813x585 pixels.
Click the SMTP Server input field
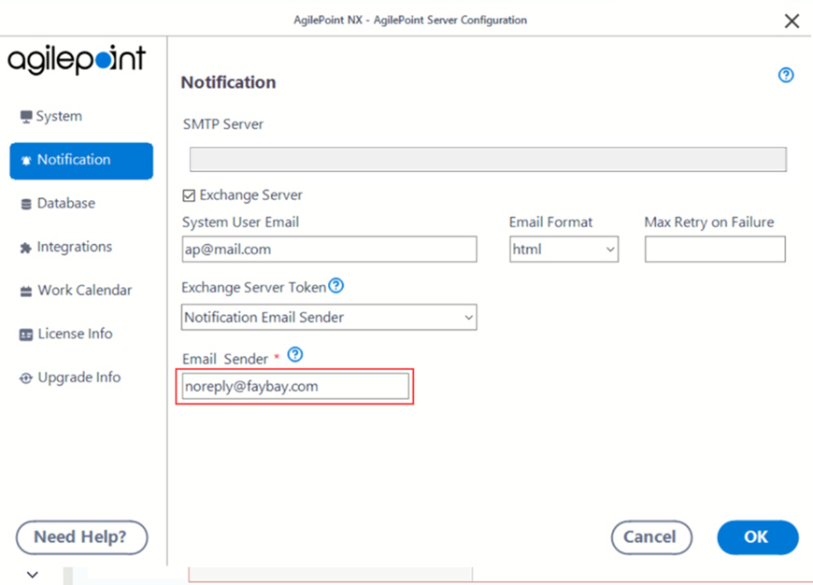pyautogui.click(x=488, y=159)
